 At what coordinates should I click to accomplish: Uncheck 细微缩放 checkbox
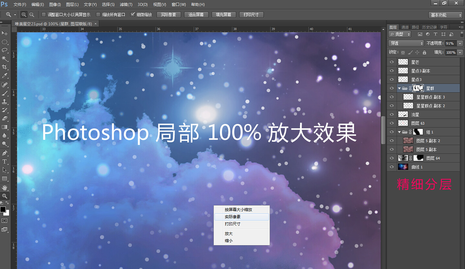(x=133, y=15)
